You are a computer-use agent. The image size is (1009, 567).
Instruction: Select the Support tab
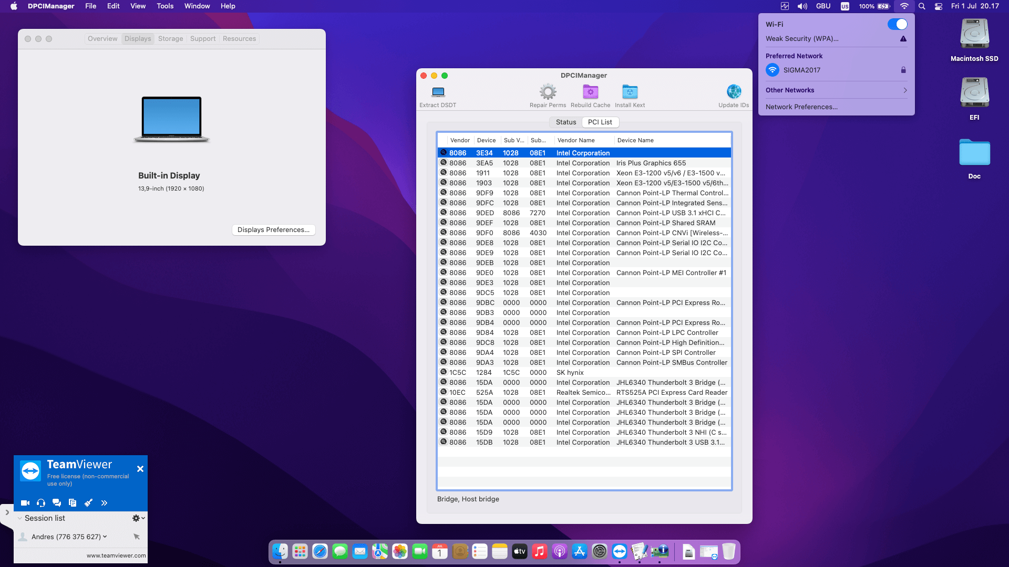pyautogui.click(x=203, y=39)
